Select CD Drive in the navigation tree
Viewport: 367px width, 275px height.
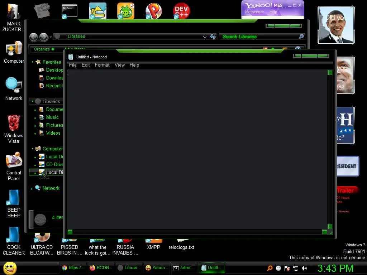point(51,164)
